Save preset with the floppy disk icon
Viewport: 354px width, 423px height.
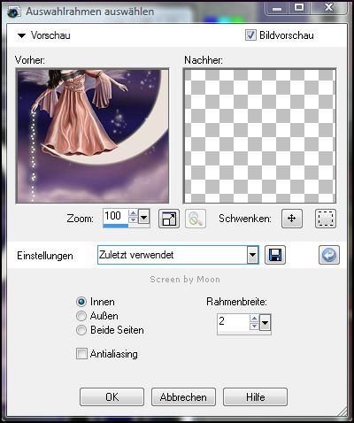[275, 255]
